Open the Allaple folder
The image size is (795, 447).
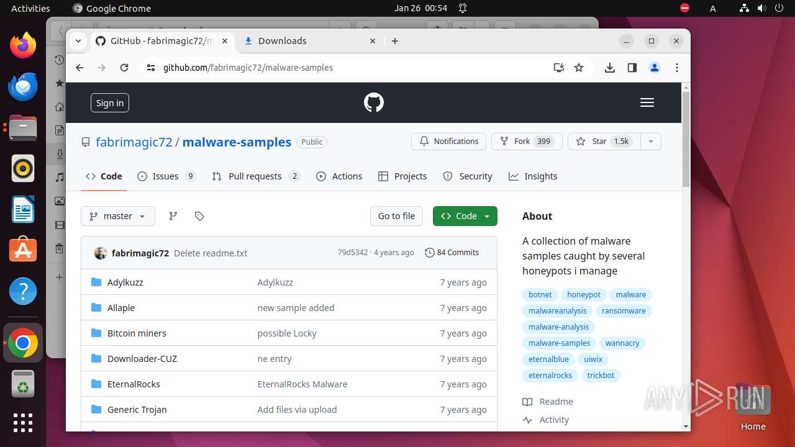(x=121, y=308)
